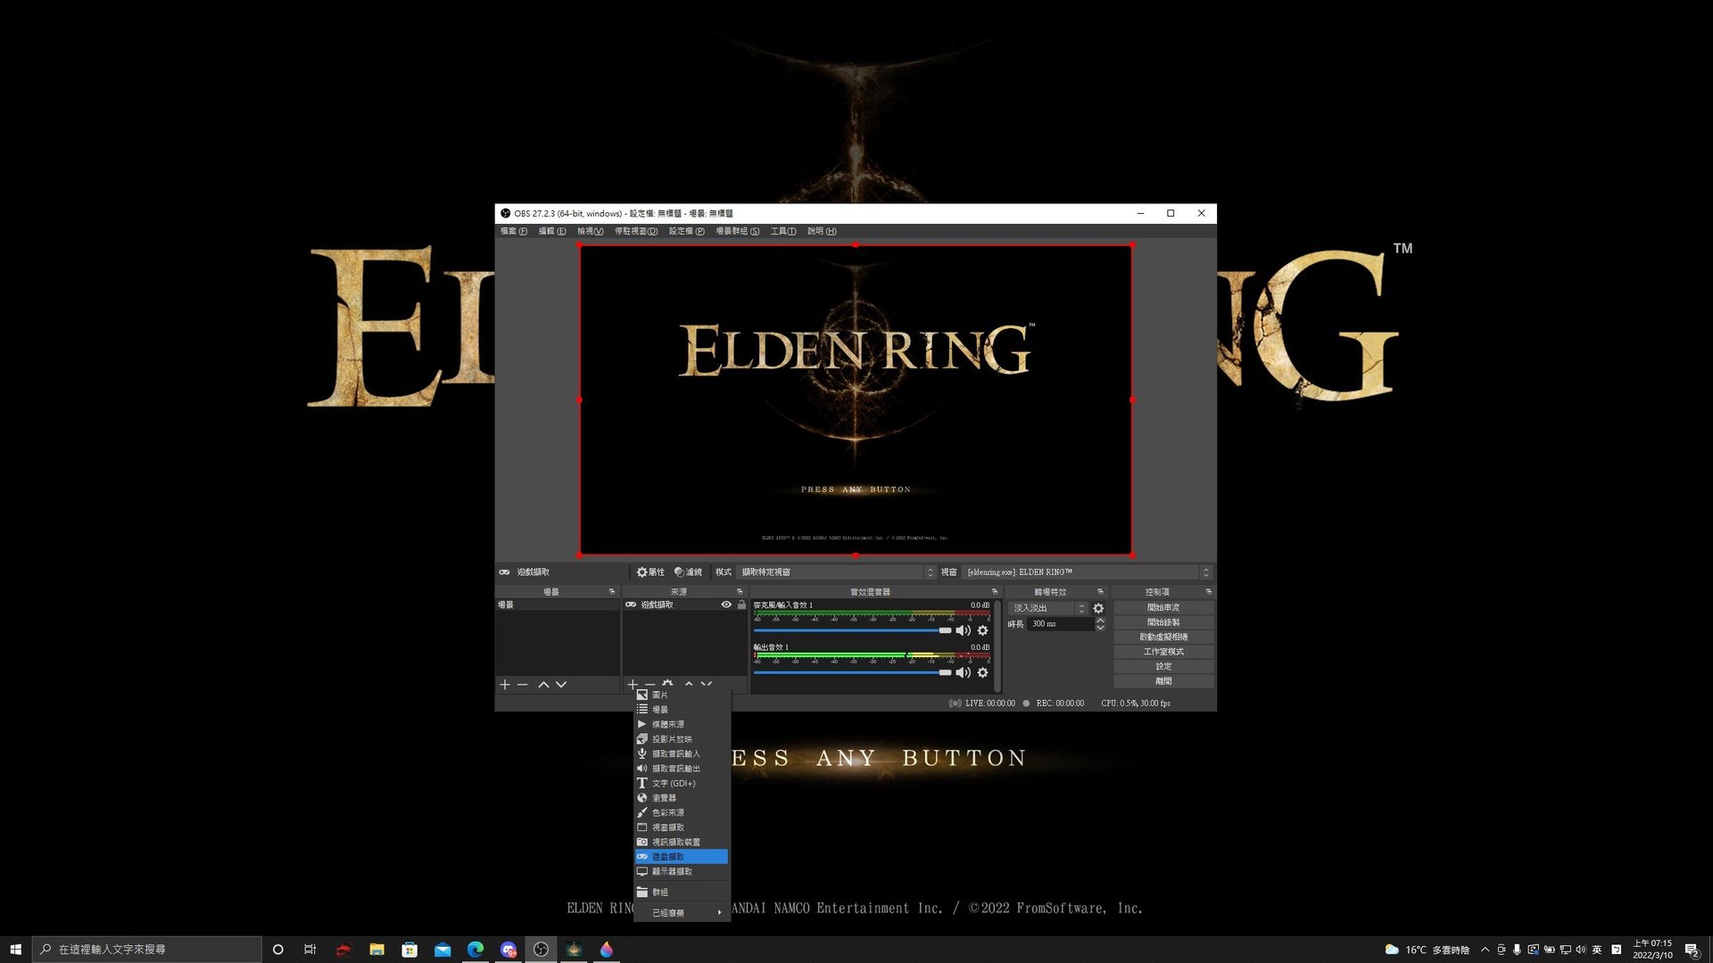
Task: Open 濾鏡 filters for the source
Action: point(688,572)
